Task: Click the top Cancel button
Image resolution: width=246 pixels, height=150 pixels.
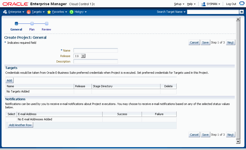Action: click(194, 42)
